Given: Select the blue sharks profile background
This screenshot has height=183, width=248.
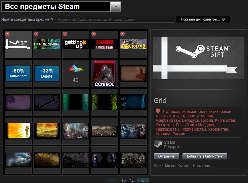Looking at the screenshot, I should [x=133, y=102].
